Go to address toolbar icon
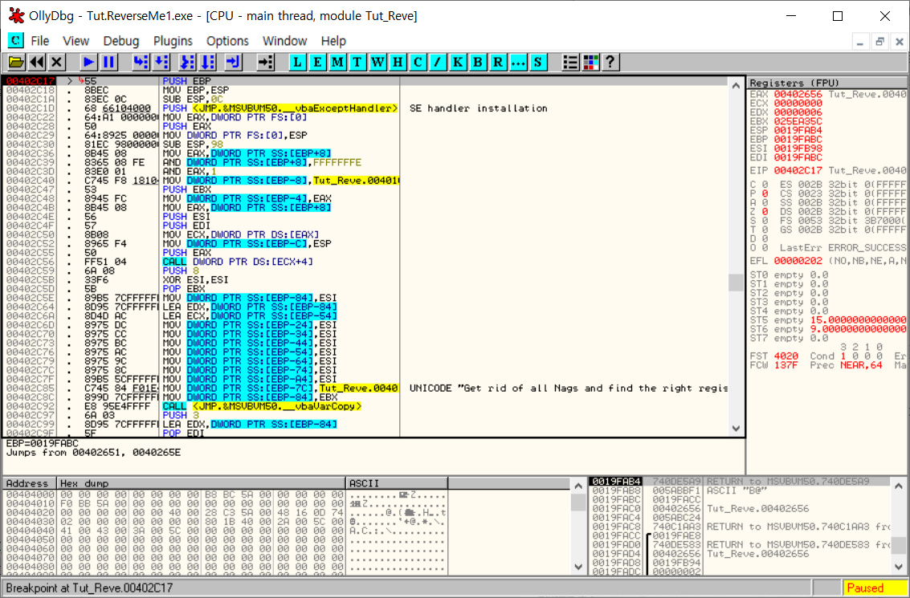The height and width of the screenshot is (598, 910). (x=265, y=62)
